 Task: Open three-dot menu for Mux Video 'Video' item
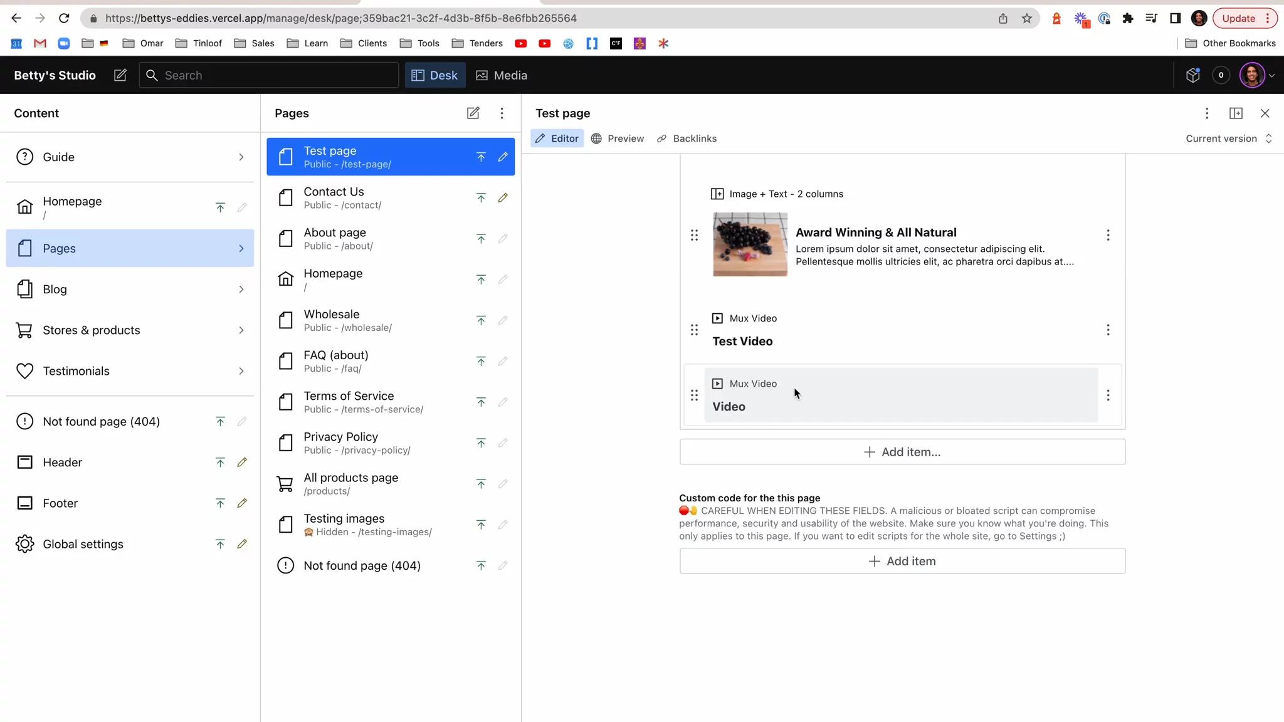[1108, 395]
